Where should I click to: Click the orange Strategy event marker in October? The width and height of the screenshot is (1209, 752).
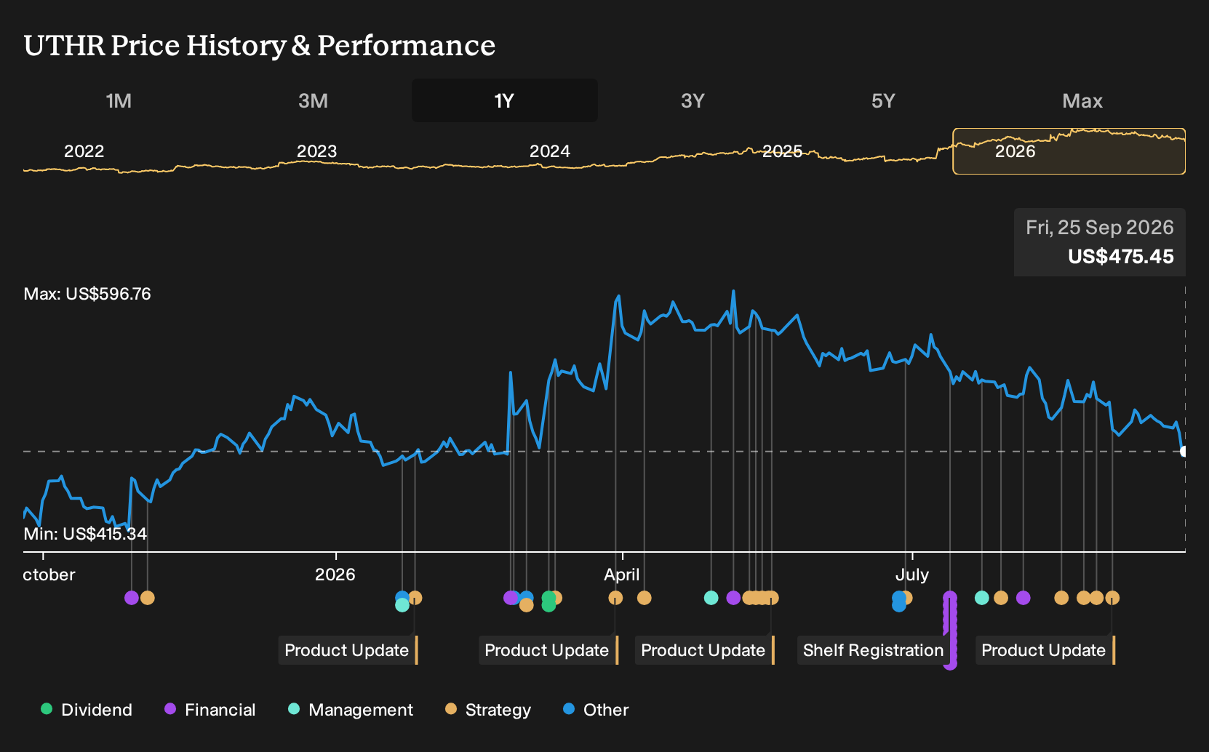[x=148, y=598]
